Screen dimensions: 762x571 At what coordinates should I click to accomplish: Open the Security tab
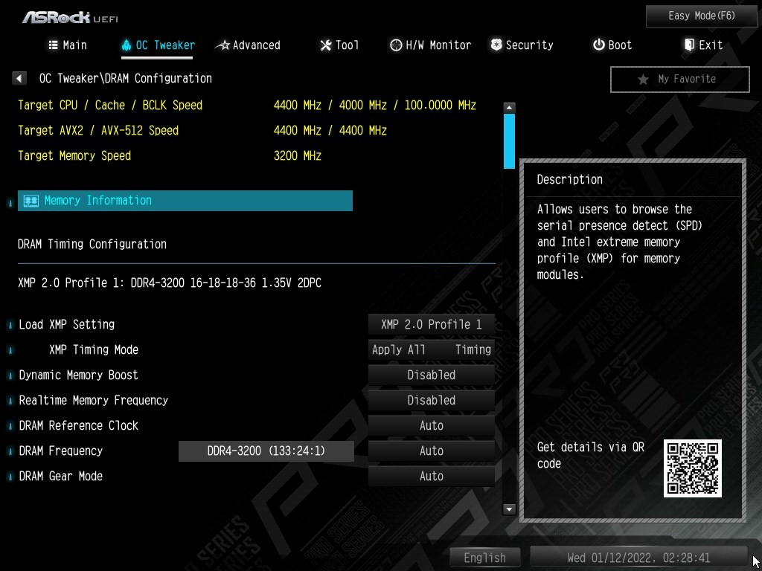(x=522, y=45)
